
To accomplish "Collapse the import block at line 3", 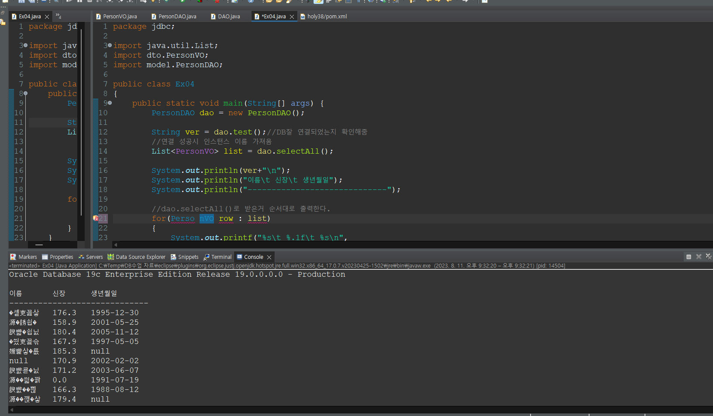I will 110,45.
